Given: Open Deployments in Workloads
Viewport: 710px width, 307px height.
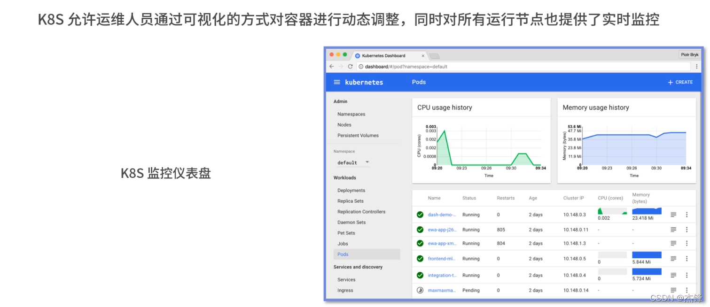Looking at the screenshot, I should tap(351, 191).
